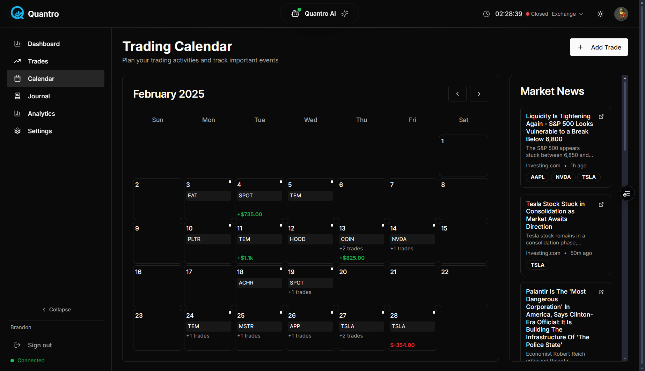Image resolution: width=645 pixels, height=371 pixels.
Task: Click the Calendar sidebar icon
Action: [x=17, y=78]
